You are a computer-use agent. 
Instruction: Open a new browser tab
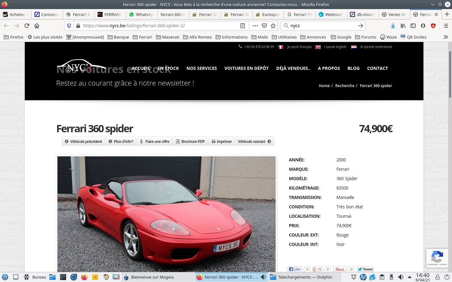click(447, 14)
